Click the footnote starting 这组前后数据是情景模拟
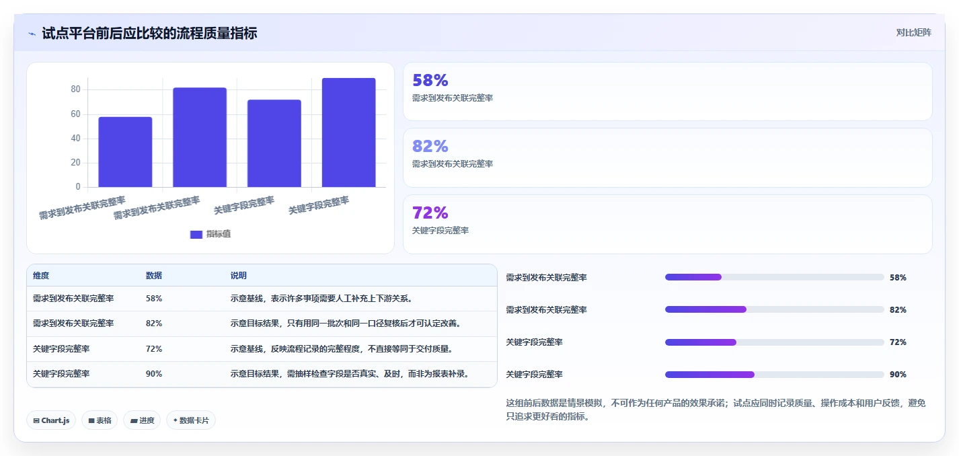 716,410
